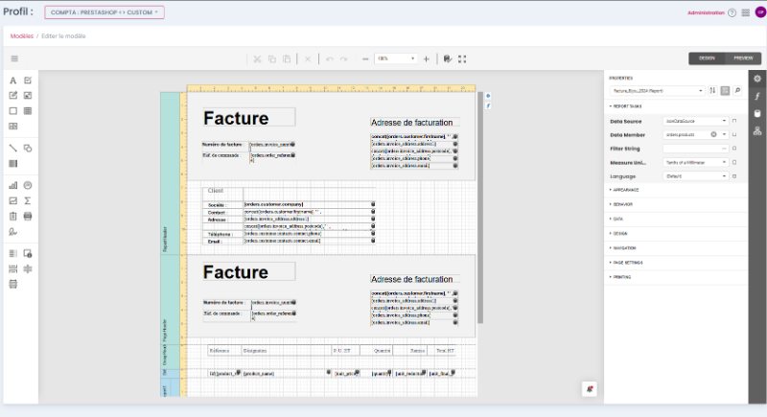Collapse the REPORT TASKS section
The image size is (767, 417).
(x=626, y=106)
